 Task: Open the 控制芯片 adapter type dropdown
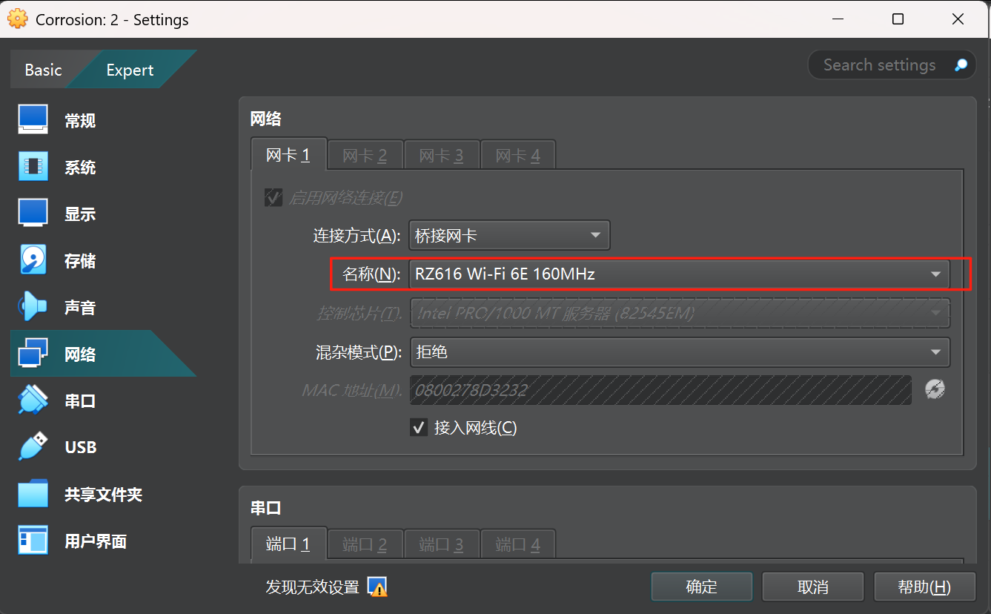[x=679, y=314]
